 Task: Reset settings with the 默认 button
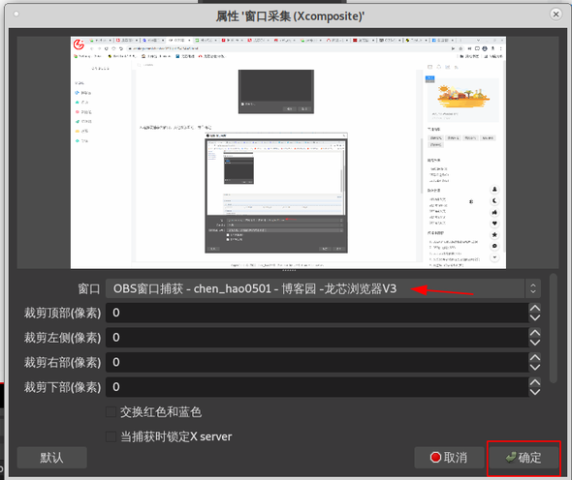click(x=51, y=458)
